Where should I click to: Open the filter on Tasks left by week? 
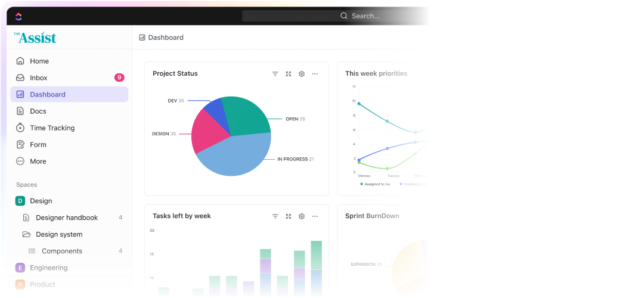[x=275, y=216]
